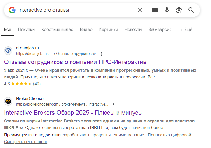Open the Картинки tab

pyautogui.click(x=108, y=29)
